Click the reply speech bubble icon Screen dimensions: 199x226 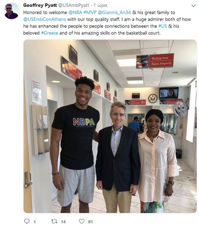coord(27,221)
